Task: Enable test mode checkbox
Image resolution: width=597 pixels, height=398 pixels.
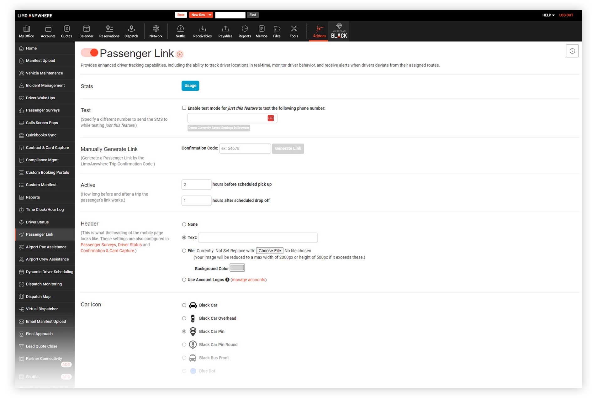Action: (x=184, y=108)
